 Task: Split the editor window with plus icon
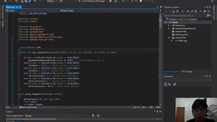point(160,11)
